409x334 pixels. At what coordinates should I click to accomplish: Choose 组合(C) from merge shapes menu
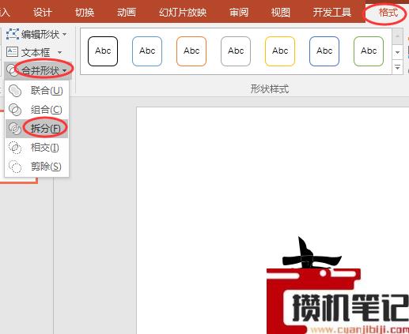(x=36, y=110)
